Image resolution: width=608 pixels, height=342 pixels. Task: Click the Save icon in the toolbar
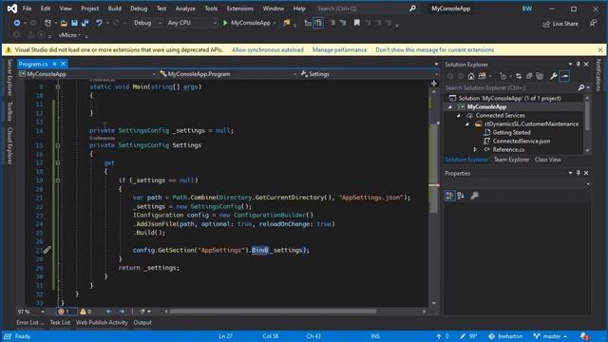click(x=74, y=23)
